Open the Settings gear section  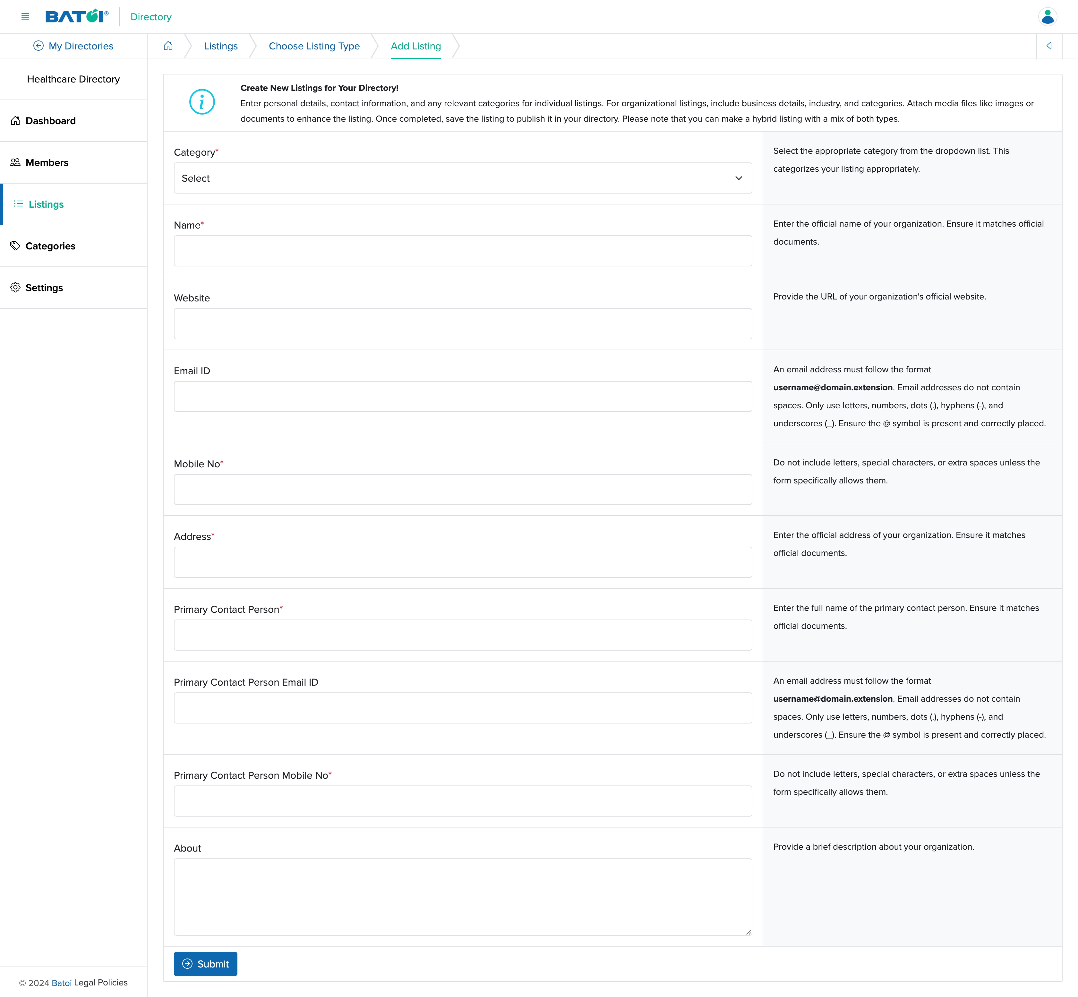point(44,288)
